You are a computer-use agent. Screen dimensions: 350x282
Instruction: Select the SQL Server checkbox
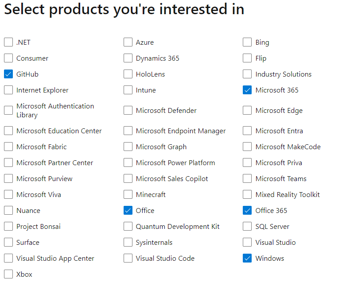[247, 227]
